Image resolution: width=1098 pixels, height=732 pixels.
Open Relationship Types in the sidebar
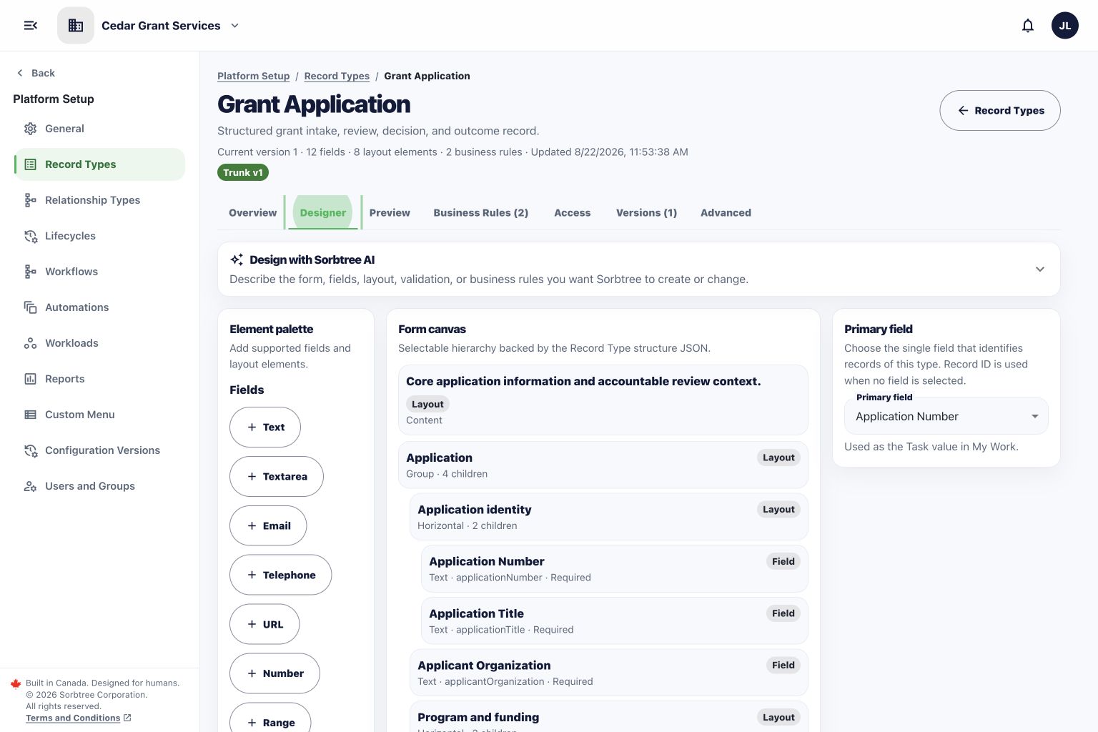[99, 200]
